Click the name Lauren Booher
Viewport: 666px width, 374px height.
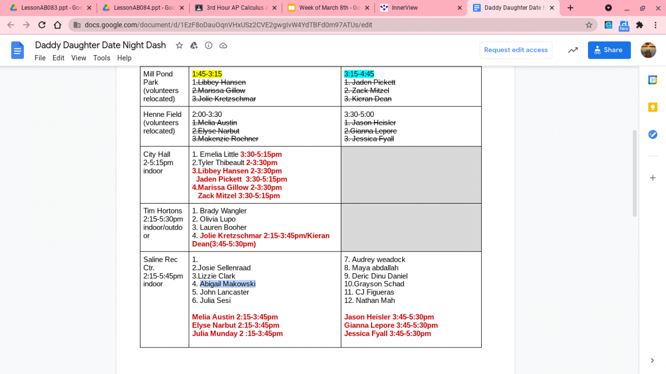click(x=223, y=228)
